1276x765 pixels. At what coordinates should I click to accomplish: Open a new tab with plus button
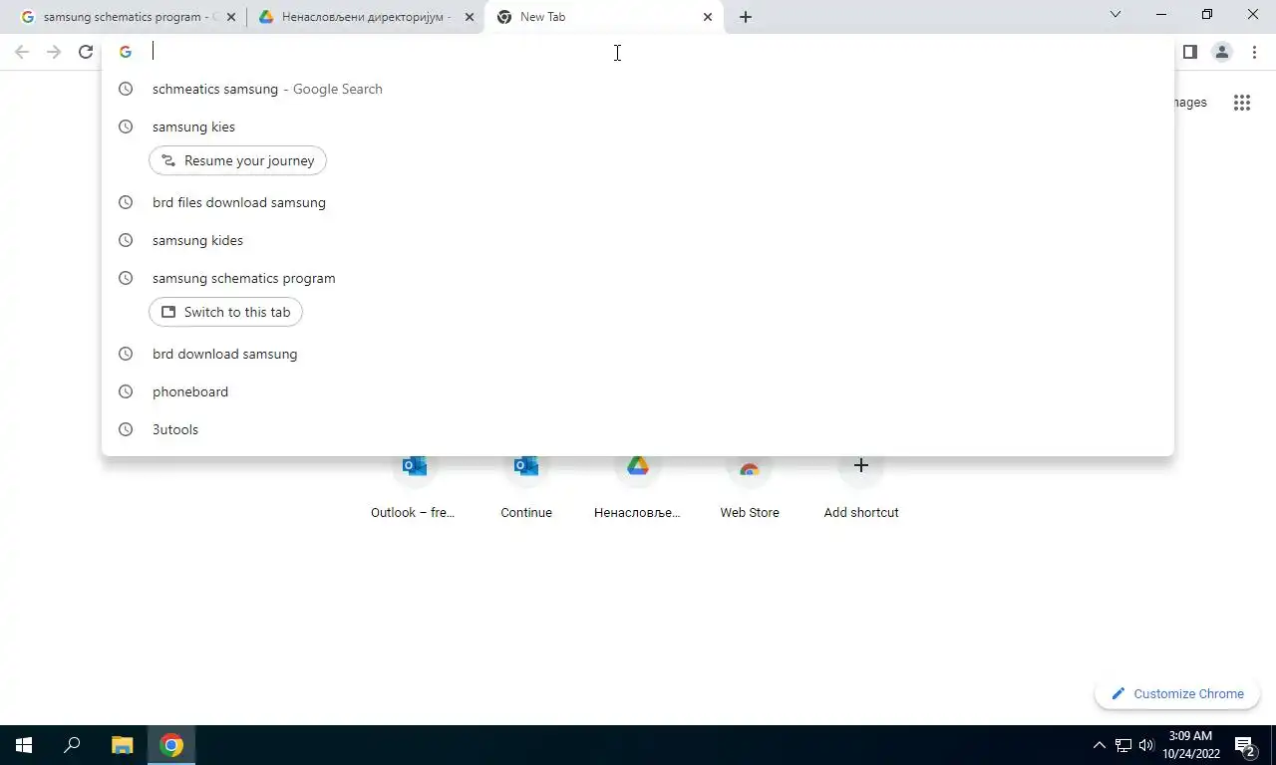(x=746, y=17)
